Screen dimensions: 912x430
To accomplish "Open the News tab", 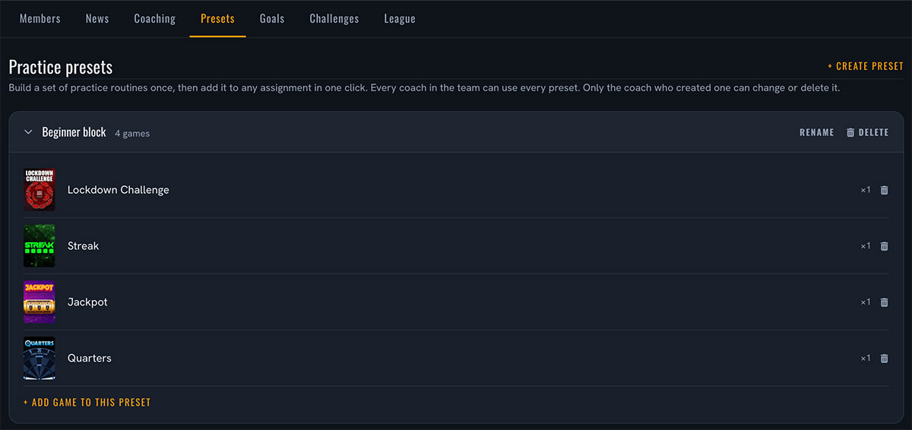I will coord(97,18).
